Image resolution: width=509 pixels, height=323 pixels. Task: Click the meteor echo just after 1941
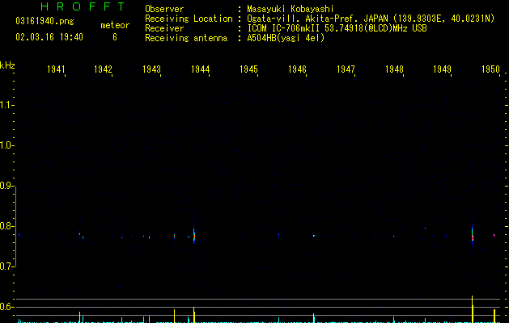click(x=79, y=234)
